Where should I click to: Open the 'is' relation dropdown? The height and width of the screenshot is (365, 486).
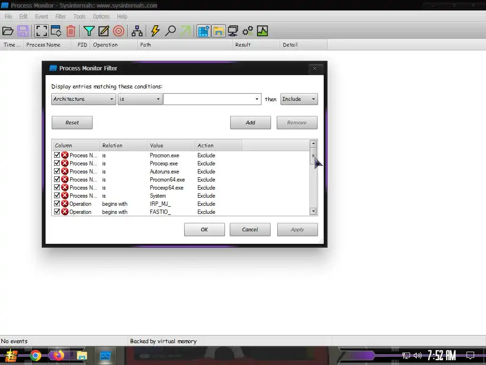point(140,99)
